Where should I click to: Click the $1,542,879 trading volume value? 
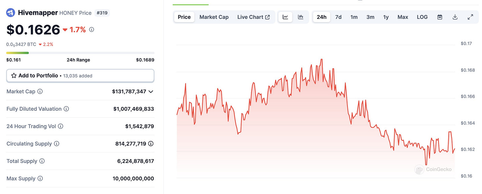point(140,126)
